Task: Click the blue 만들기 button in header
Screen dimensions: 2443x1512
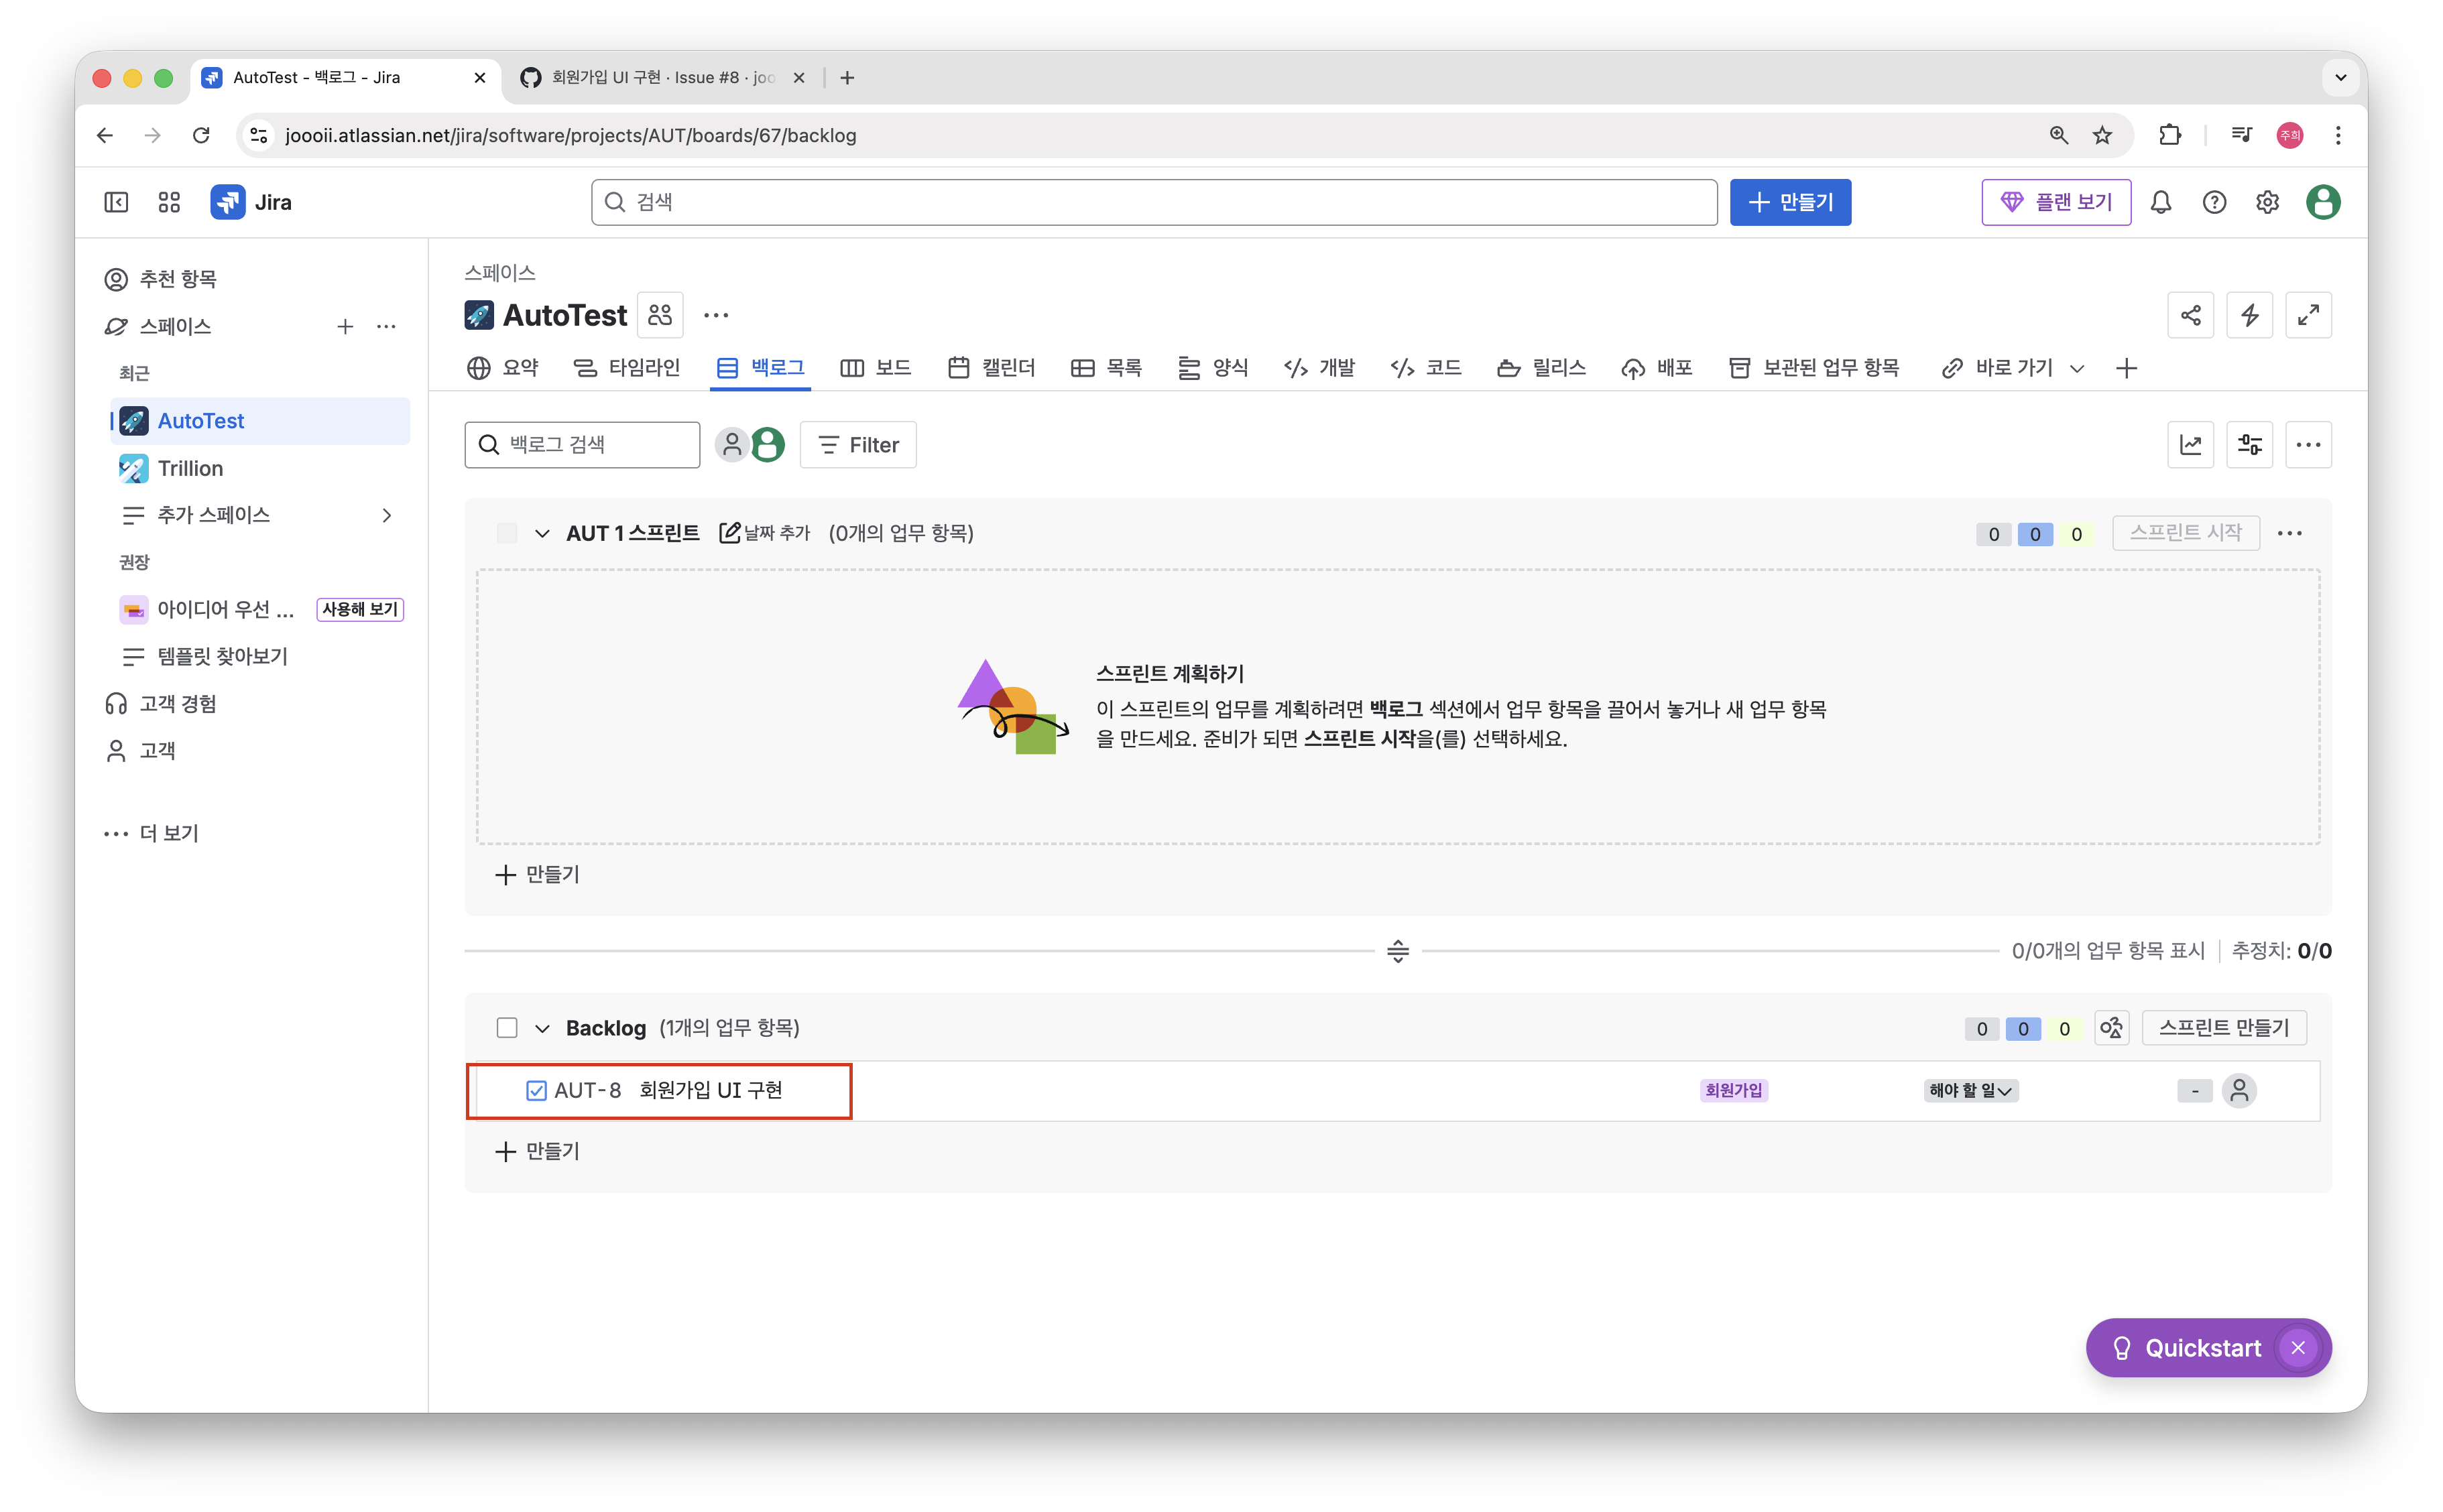Action: pos(1790,202)
